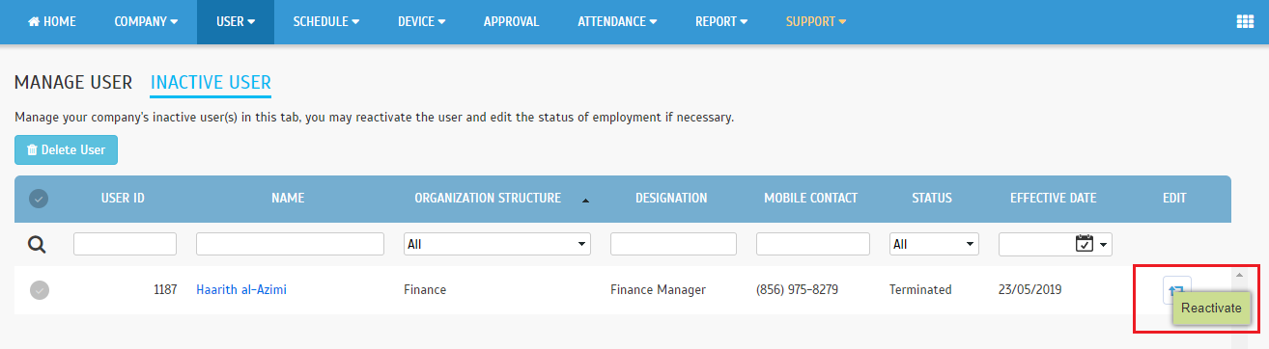Click the table vertical scrollbar arrow
Image resolution: width=1269 pixels, height=349 pixels.
[x=1239, y=275]
